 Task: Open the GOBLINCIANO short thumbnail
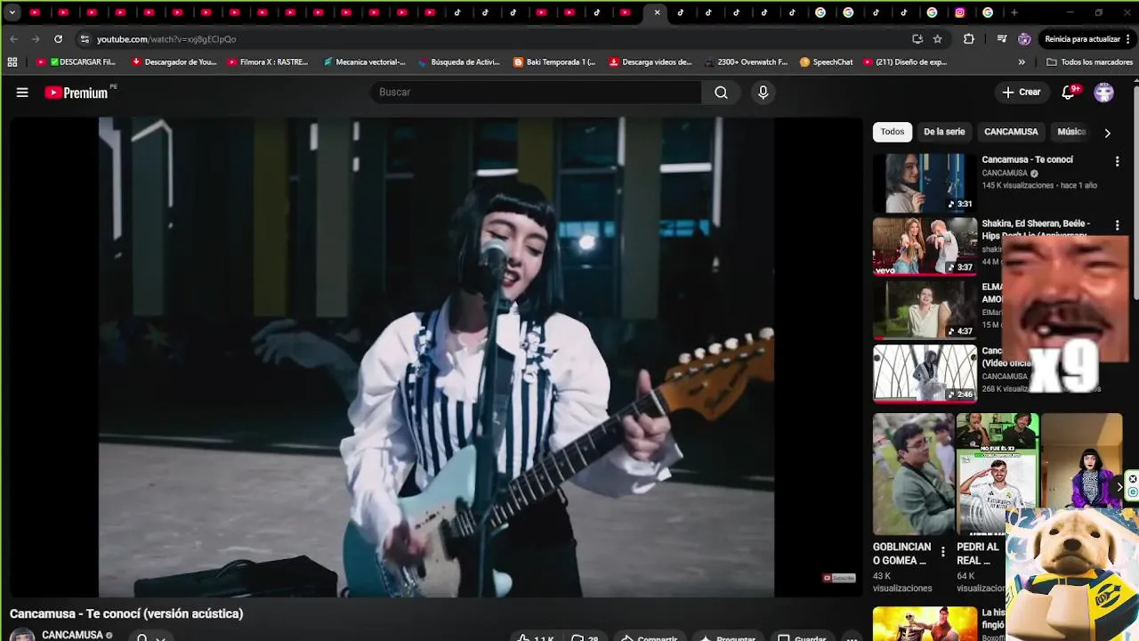[x=913, y=474]
